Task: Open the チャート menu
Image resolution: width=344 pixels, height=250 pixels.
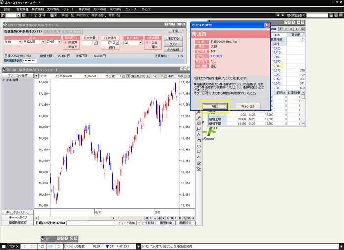Action: click(69, 9)
